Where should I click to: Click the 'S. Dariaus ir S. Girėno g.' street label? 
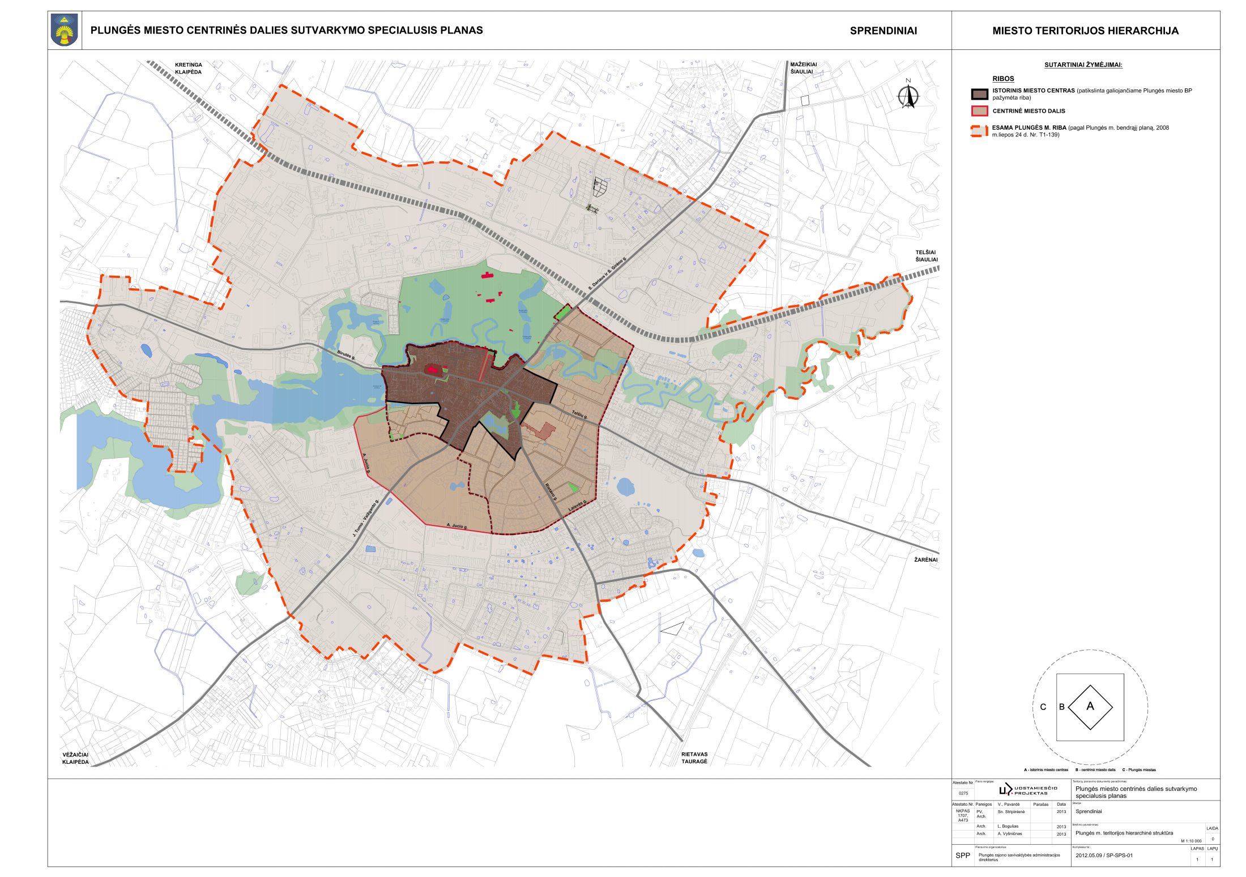(x=607, y=272)
